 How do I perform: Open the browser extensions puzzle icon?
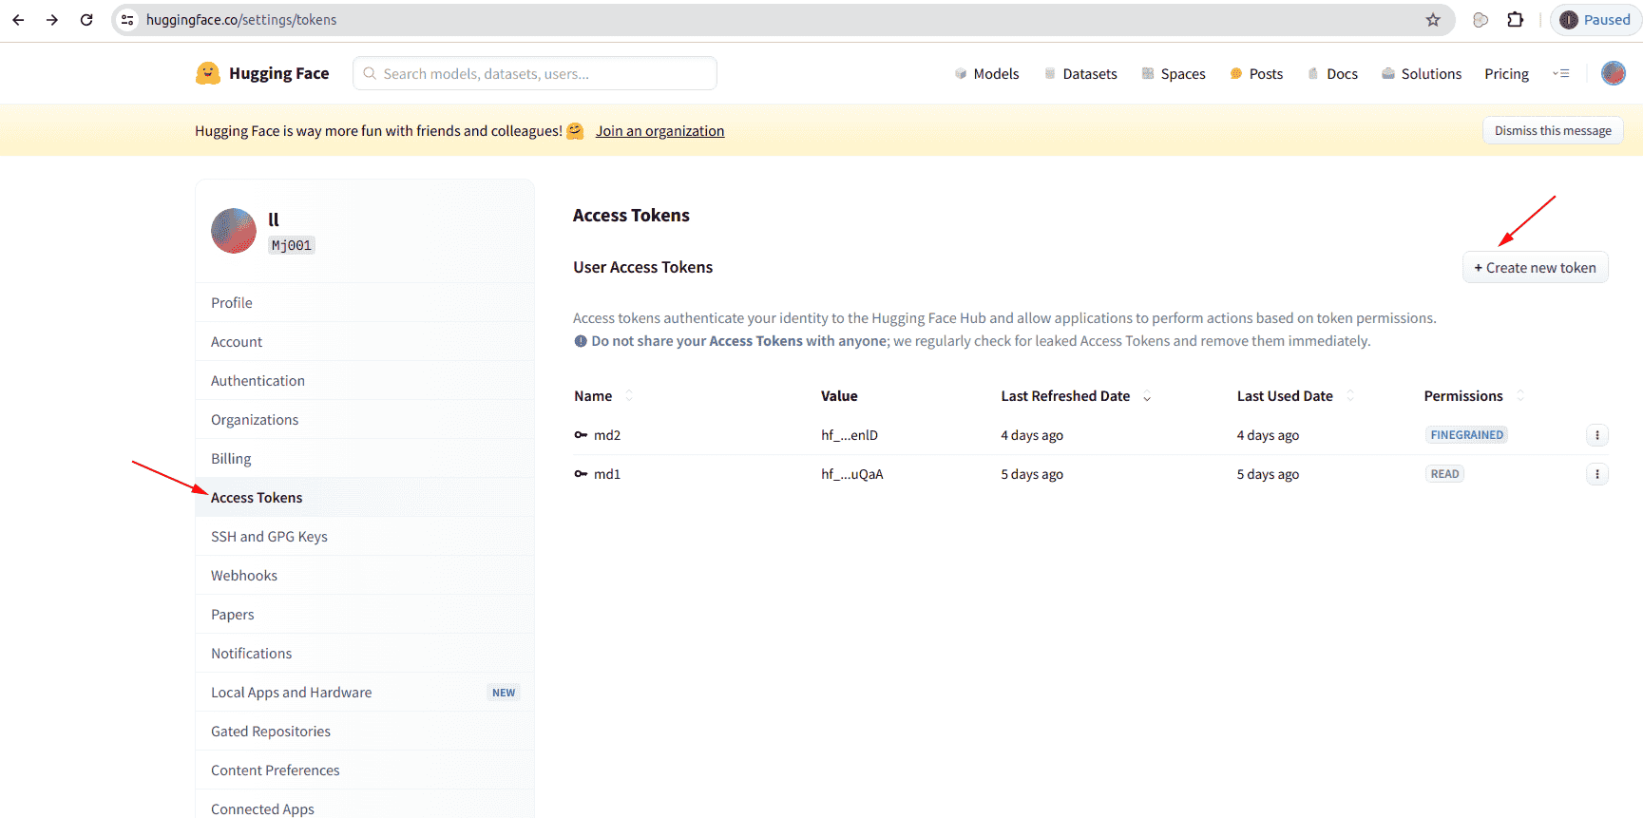coord(1515,20)
